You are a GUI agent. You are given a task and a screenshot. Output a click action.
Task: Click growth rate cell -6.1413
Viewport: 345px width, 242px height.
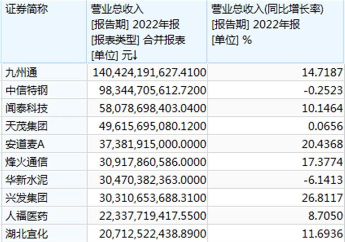pos(276,180)
